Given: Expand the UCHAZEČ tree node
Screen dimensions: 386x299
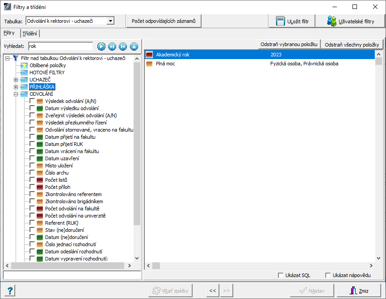Looking at the screenshot, I should point(16,80).
